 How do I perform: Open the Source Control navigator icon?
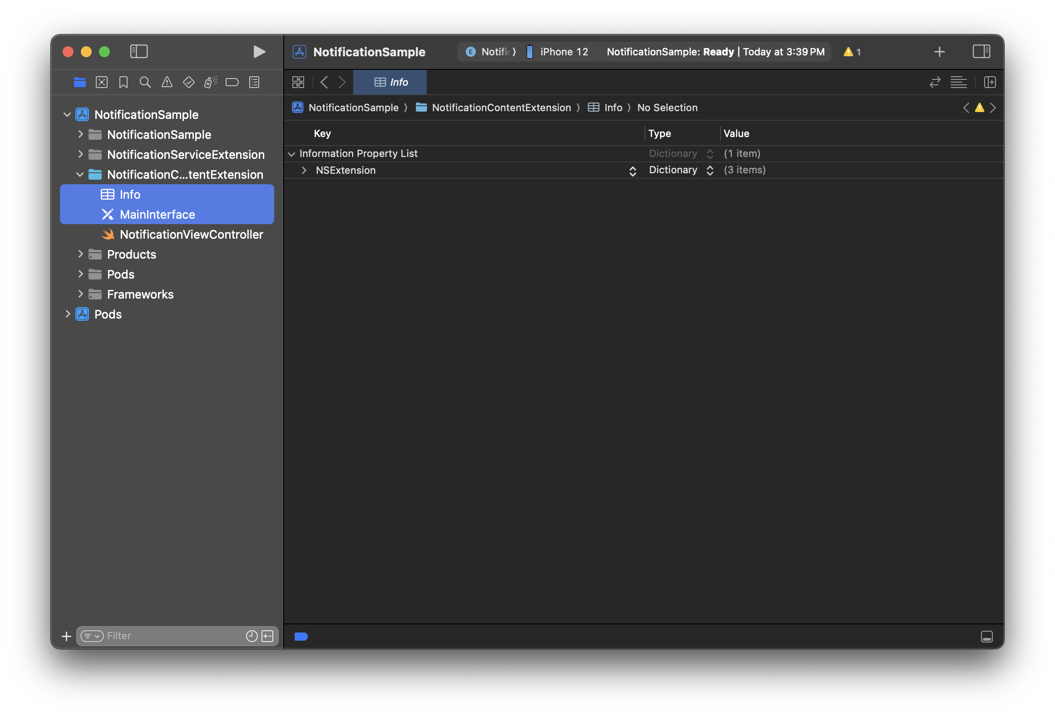(x=102, y=82)
